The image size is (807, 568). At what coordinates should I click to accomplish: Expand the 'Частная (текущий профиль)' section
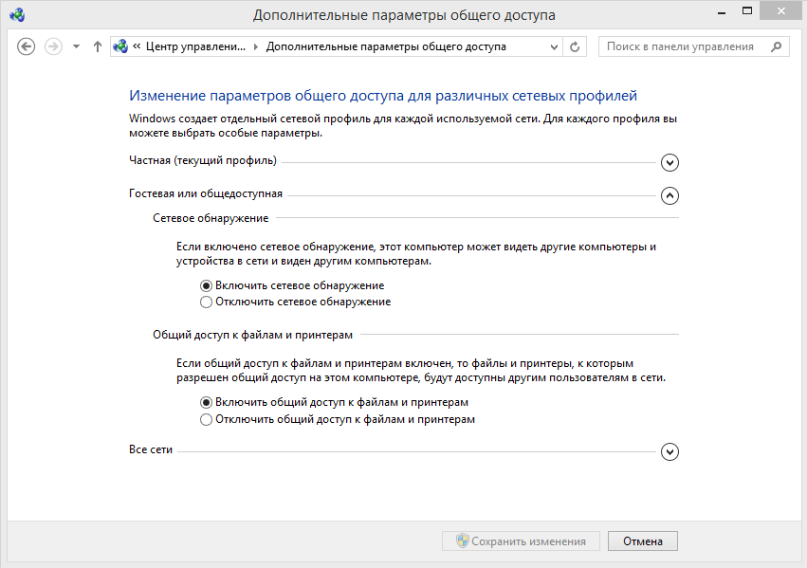coord(669,162)
